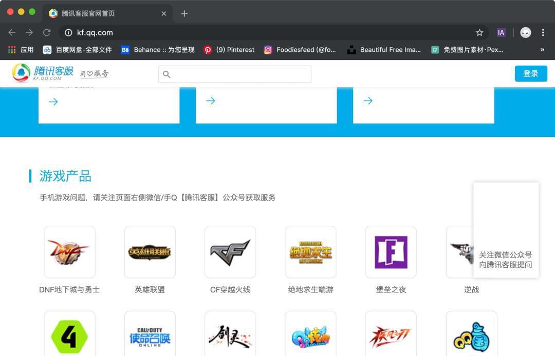Select the 英雄联盟 game icon
The height and width of the screenshot is (356, 555).
150,252
